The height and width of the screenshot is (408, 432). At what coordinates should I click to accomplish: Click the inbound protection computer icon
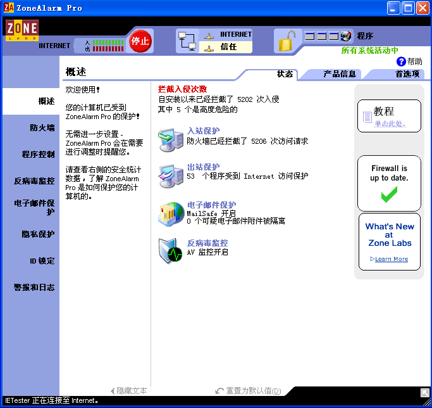coord(171,140)
